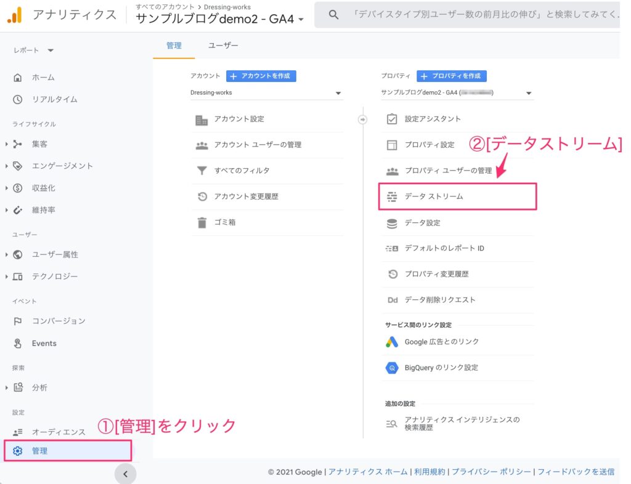
Task: Click the 収益化 dollar icon
Action: pos(18,188)
